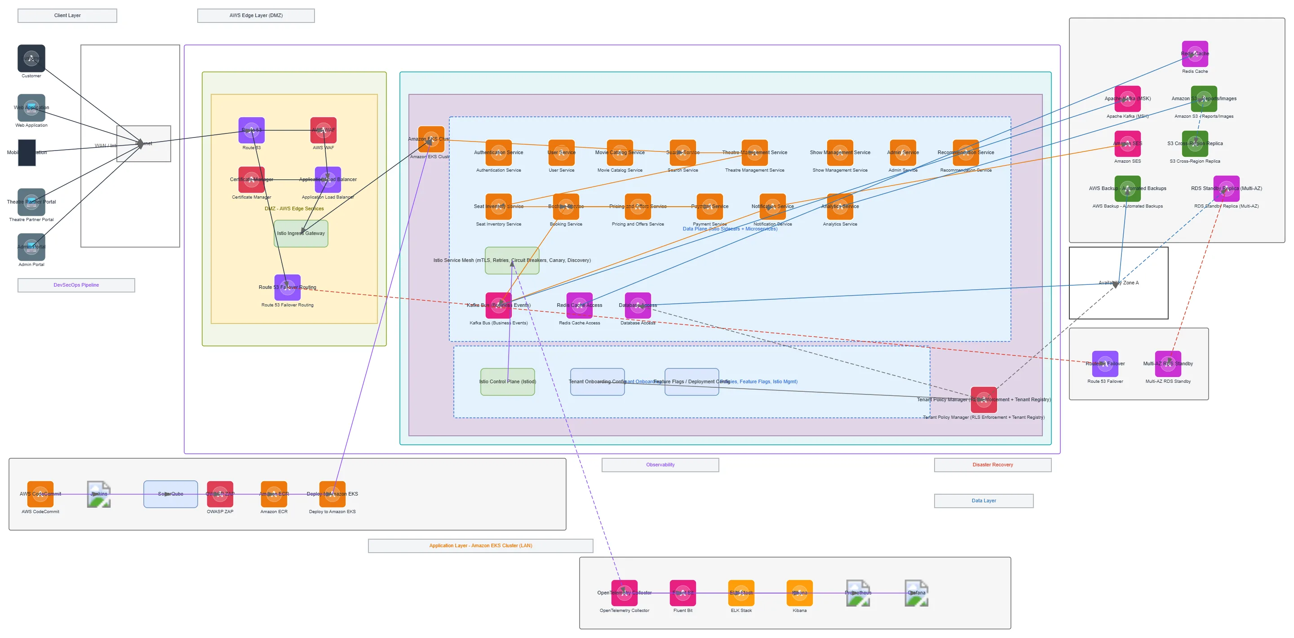Select the Theatre Partner Portal icon
The image size is (1294, 638).
[x=31, y=202]
